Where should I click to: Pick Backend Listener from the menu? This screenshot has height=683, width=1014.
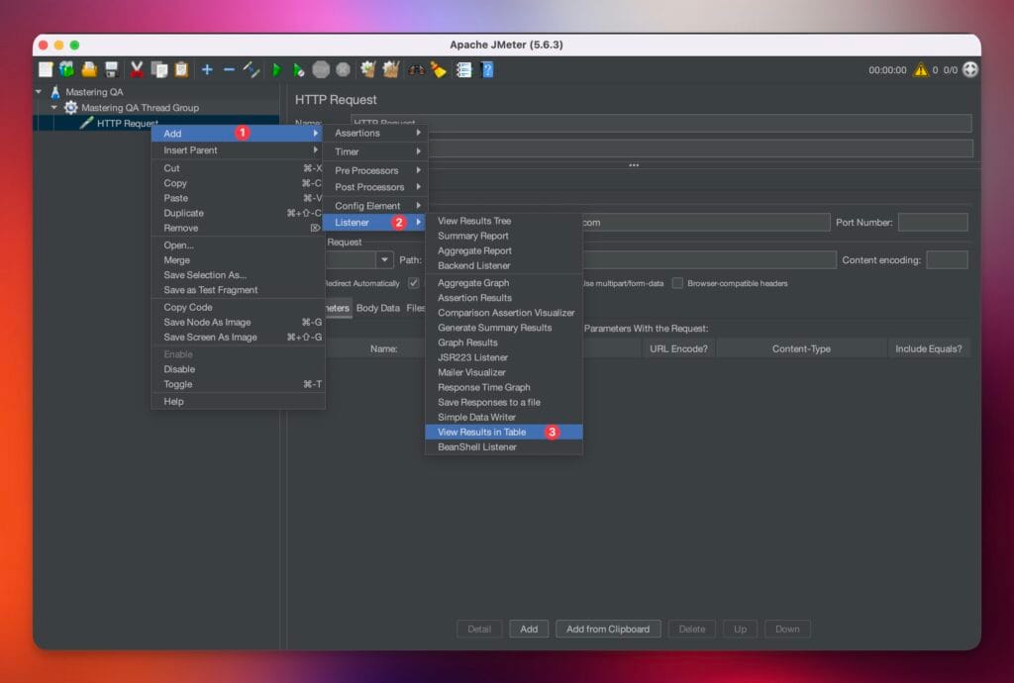pyautogui.click(x=504, y=265)
